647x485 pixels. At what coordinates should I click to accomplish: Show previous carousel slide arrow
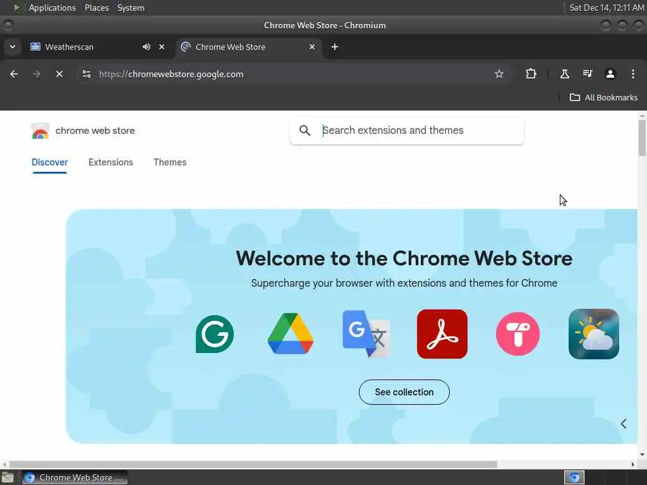(x=624, y=424)
